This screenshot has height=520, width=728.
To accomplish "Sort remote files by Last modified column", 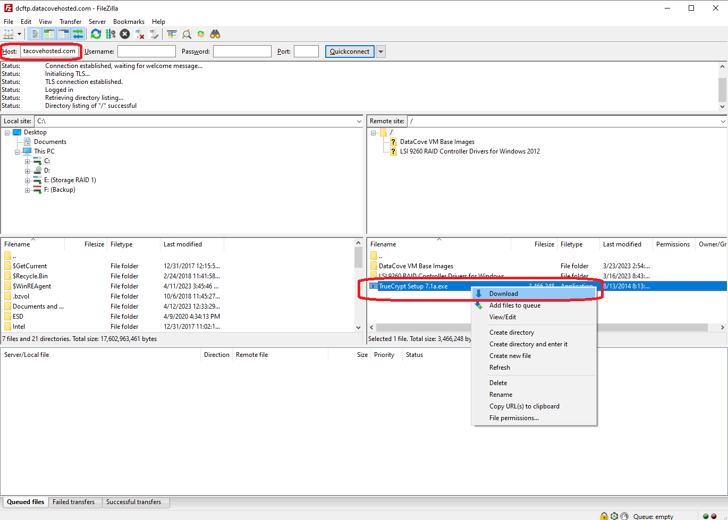I will click(x=625, y=244).
